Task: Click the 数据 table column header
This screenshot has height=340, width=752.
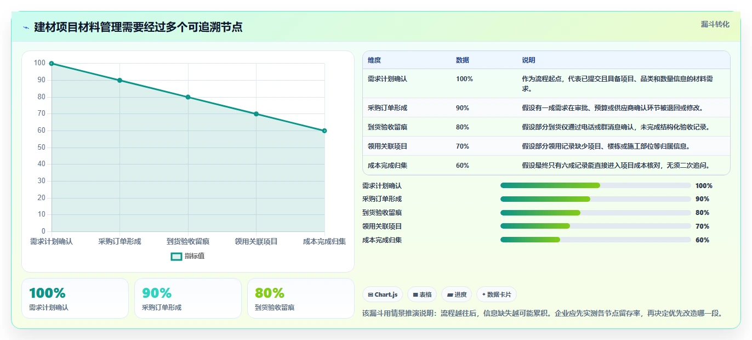Action: 463,60
